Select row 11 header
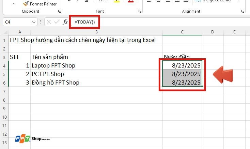The height and width of the screenshot is (149, 250). click(4, 125)
